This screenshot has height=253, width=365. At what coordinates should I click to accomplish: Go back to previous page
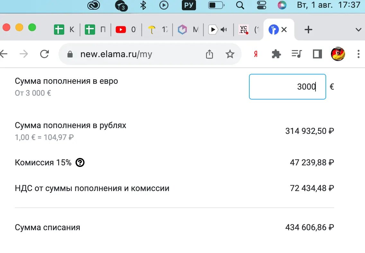[4, 54]
